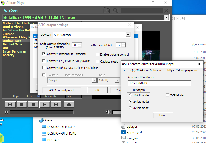Image resolution: width=206 pixels, height=143 pixels.
Task: Increase the Buffer size stepper value
Action: pyautogui.click(x=124, y=44)
